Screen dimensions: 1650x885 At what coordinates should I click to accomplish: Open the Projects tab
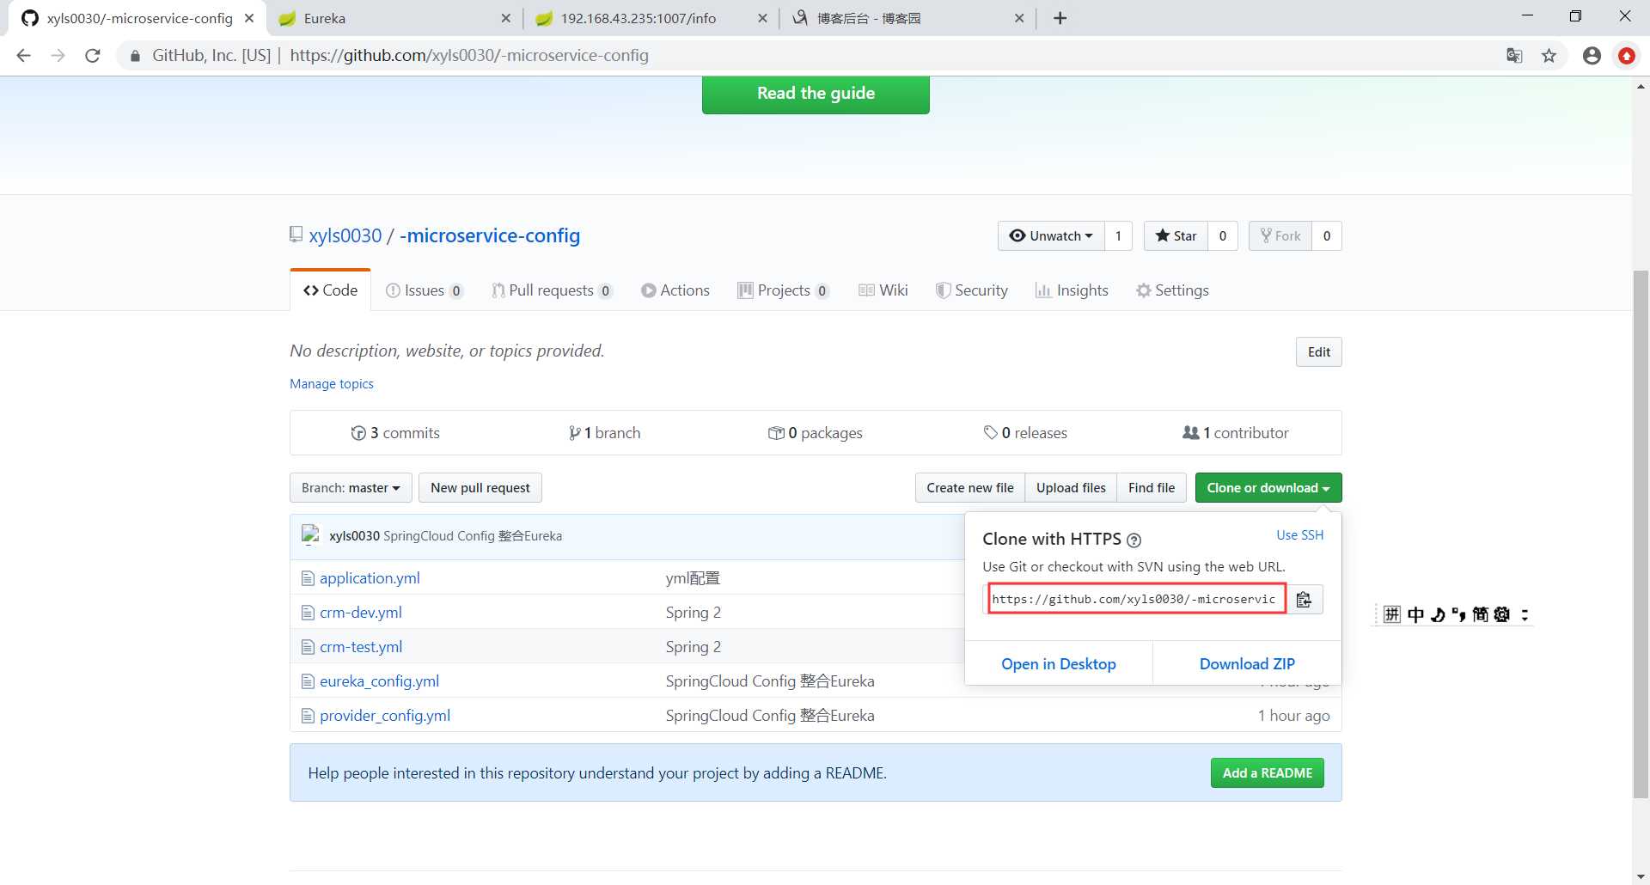click(x=783, y=290)
